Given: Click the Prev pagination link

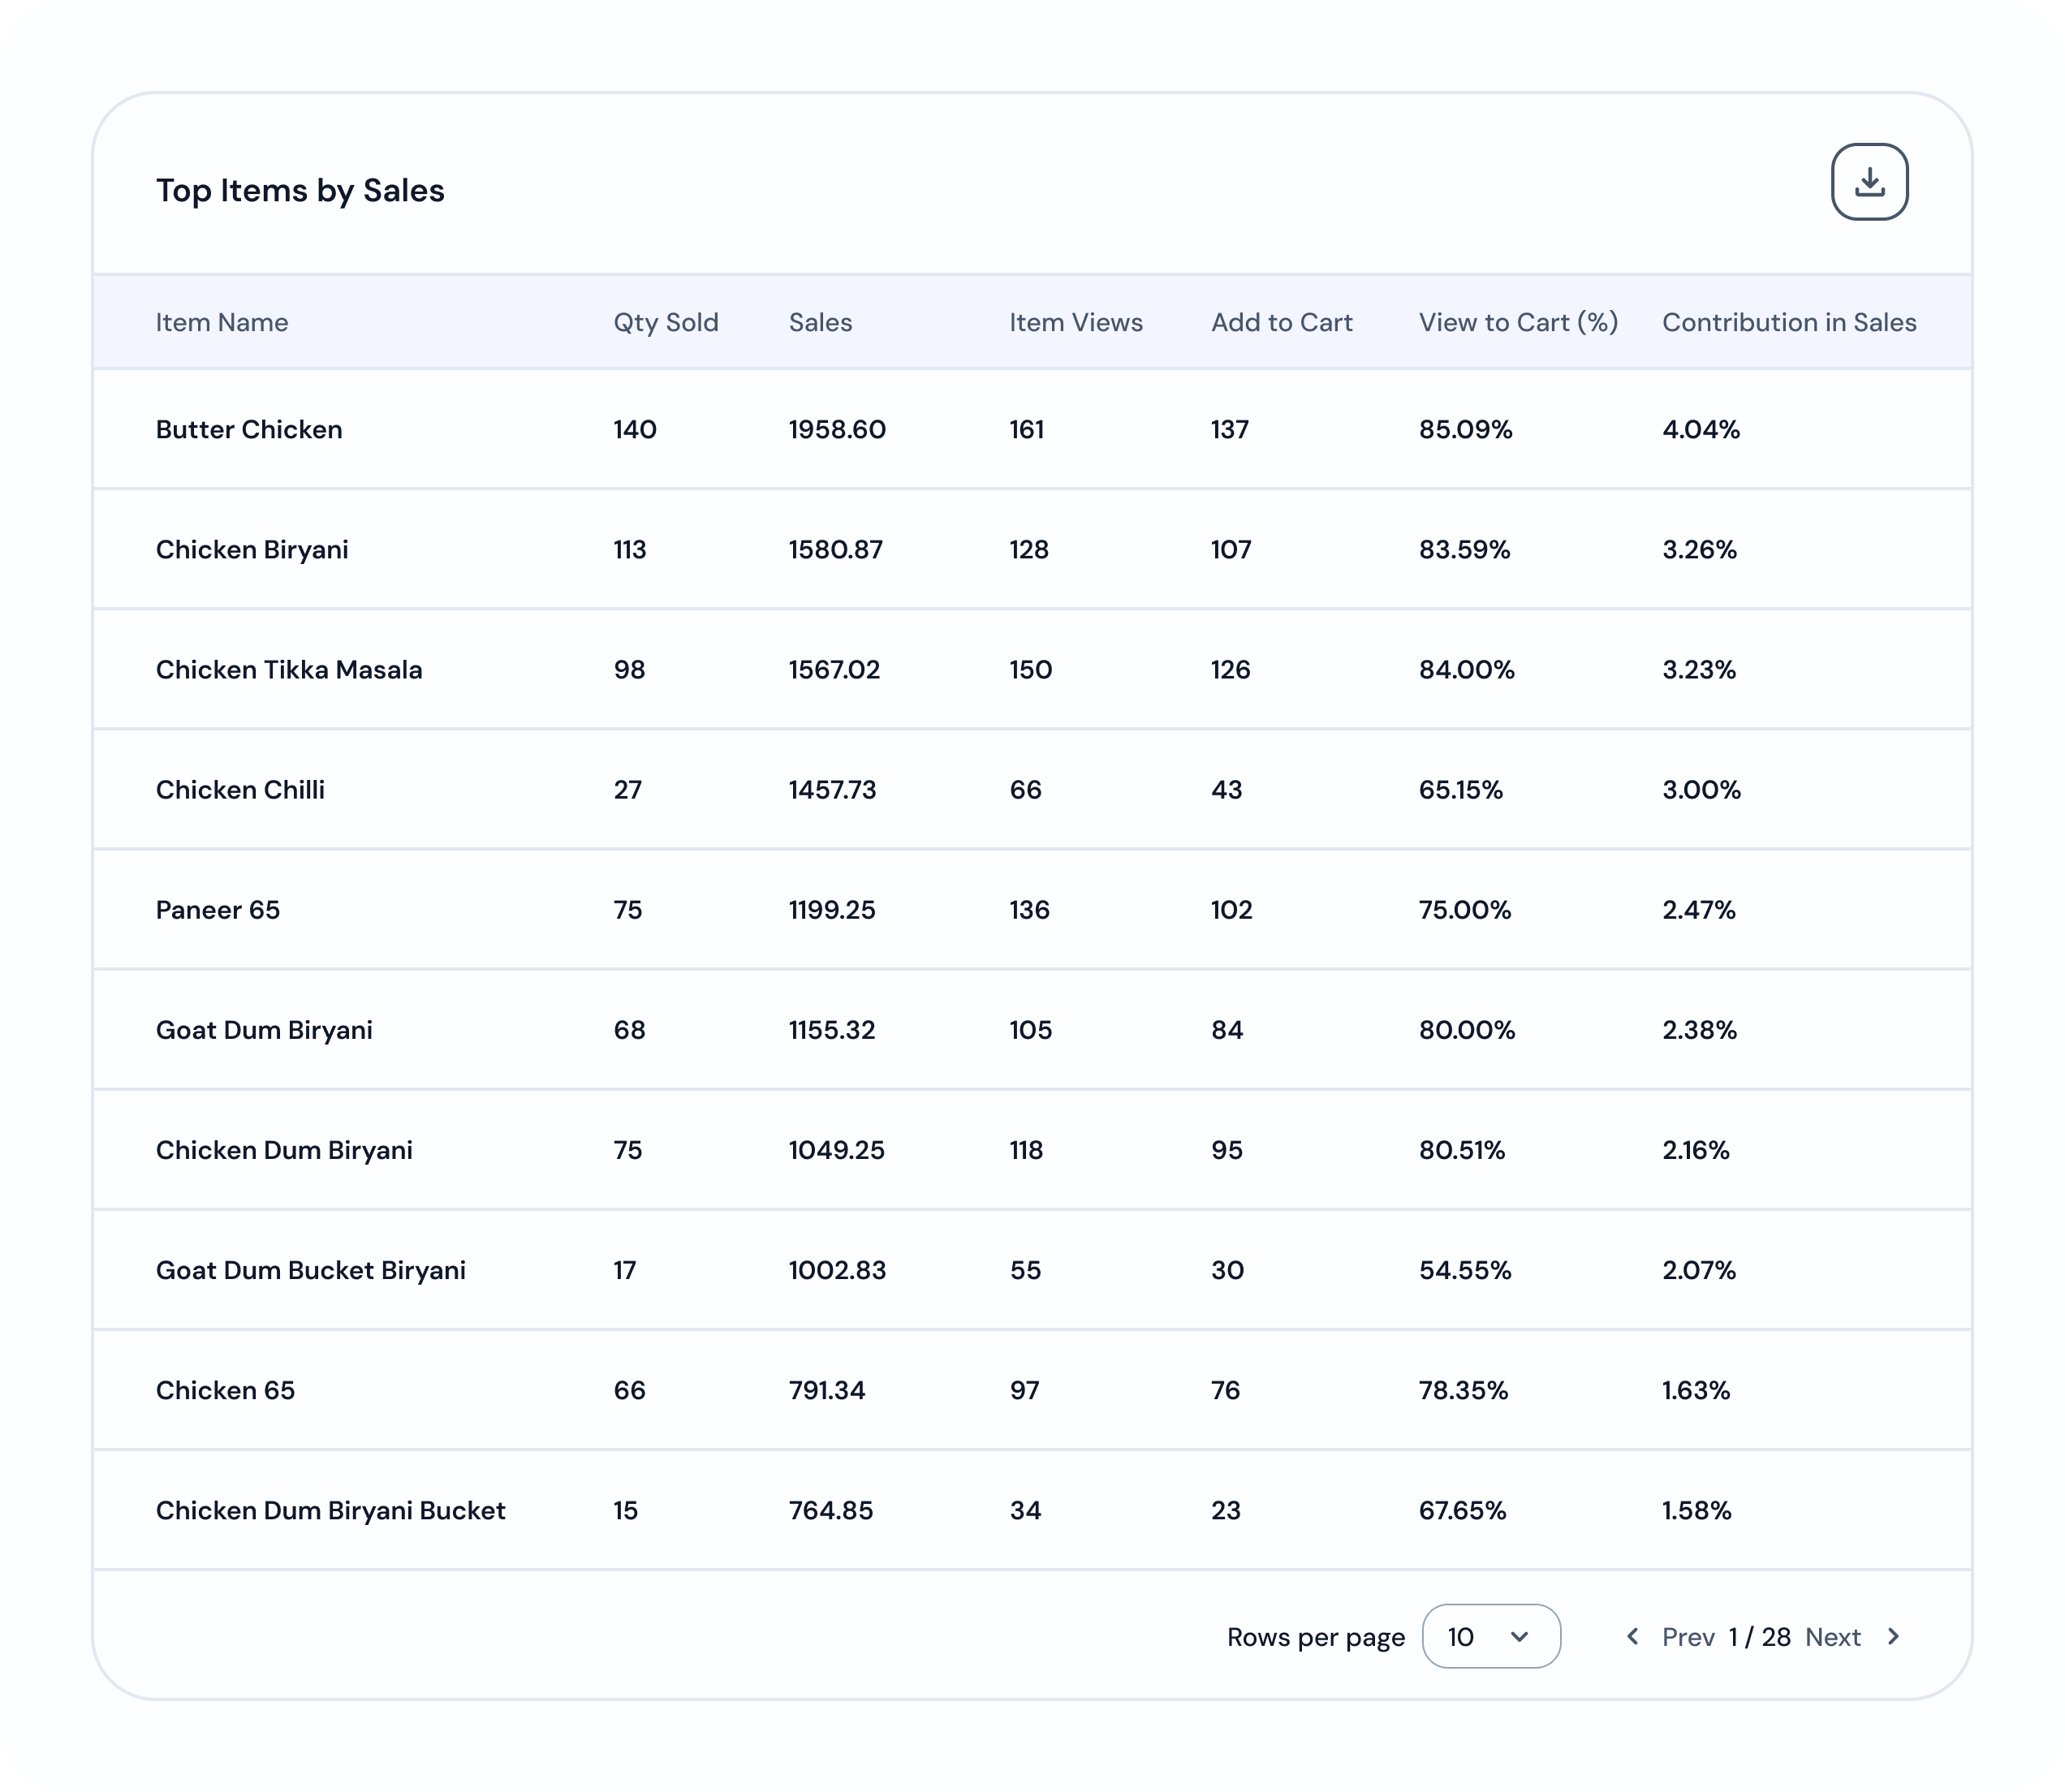Looking at the screenshot, I should [1688, 1637].
